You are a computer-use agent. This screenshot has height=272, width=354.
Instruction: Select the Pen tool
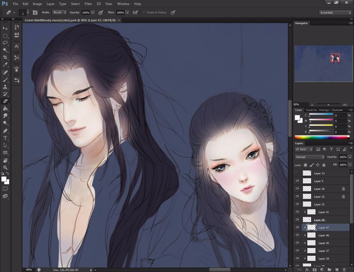coord(5,131)
